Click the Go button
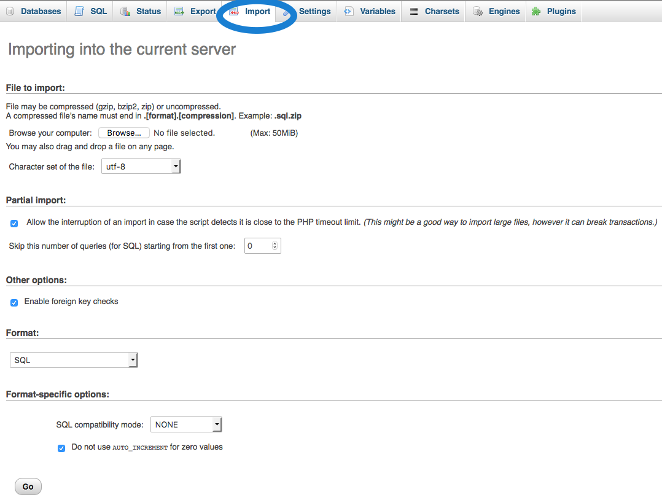This screenshot has width=662, height=500. click(28, 486)
